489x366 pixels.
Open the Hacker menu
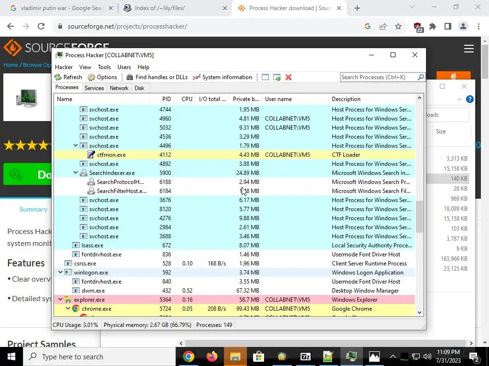click(x=64, y=67)
